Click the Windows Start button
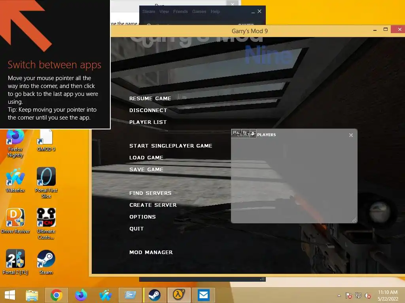The height and width of the screenshot is (303, 405). pos(10,295)
